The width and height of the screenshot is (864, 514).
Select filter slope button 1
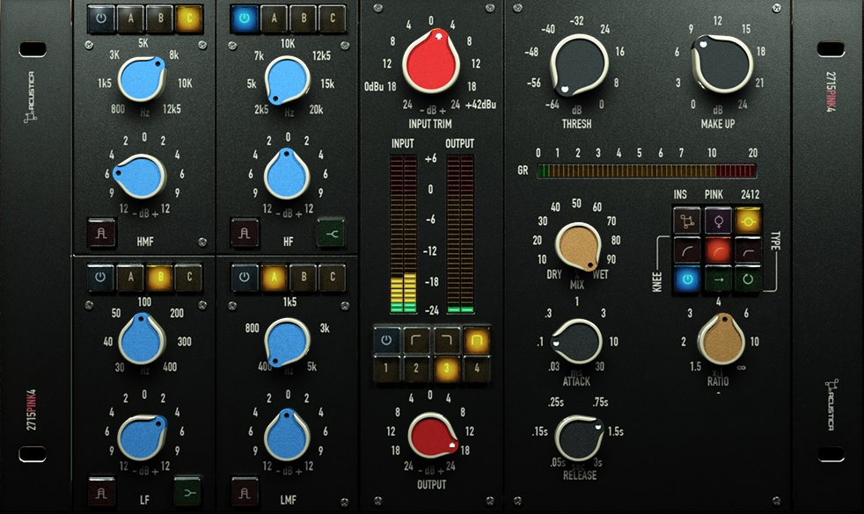click(386, 368)
